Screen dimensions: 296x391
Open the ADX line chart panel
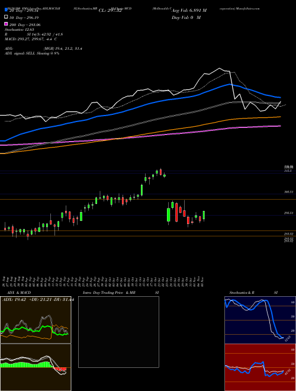(36, 320)
